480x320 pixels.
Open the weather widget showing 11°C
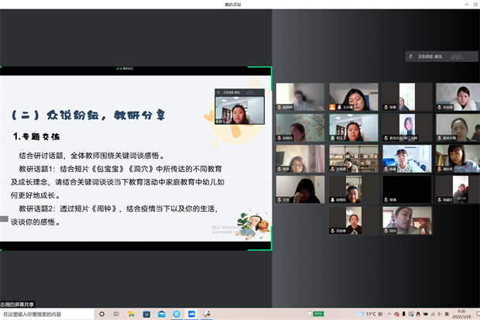[x=365, y=314]
